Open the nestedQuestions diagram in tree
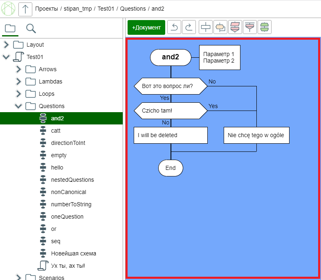321x280 pixels. [72, 180]
